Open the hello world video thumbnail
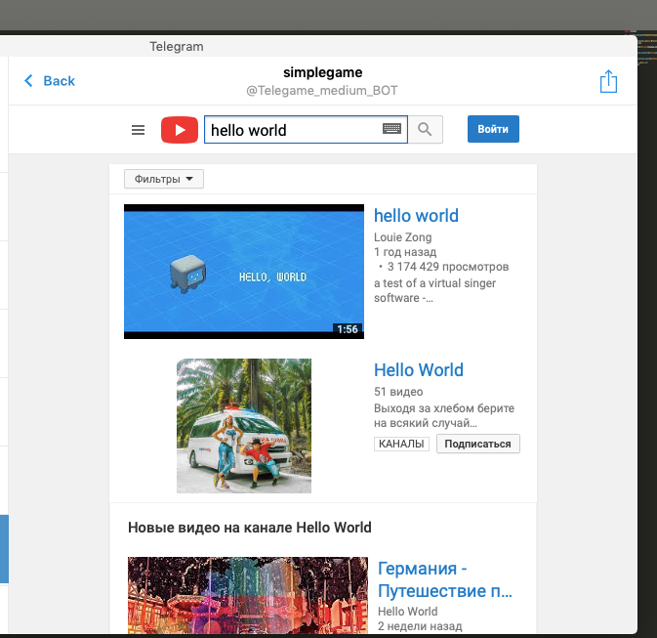657x638 pixels. coord(244,272)
